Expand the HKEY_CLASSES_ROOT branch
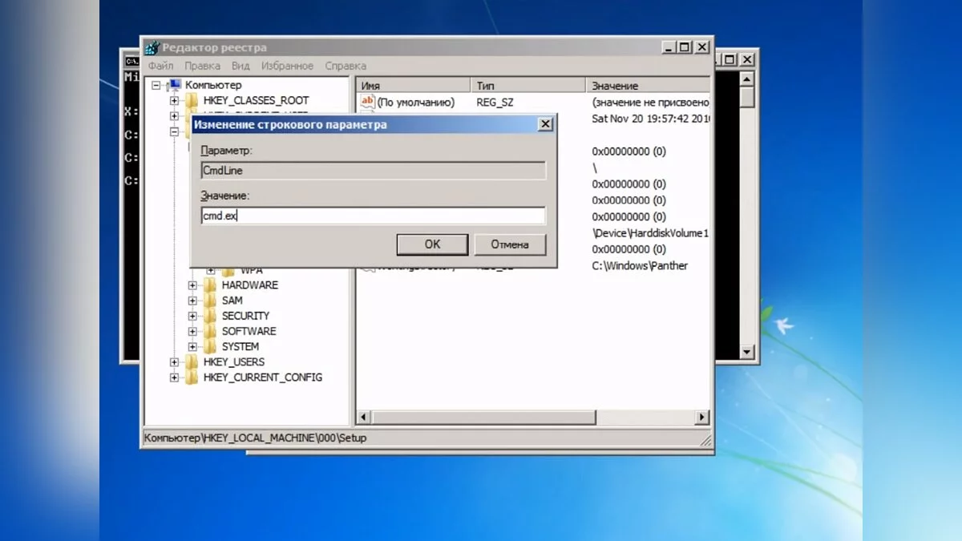Screen dimensions: 962x541 [174, 101]
